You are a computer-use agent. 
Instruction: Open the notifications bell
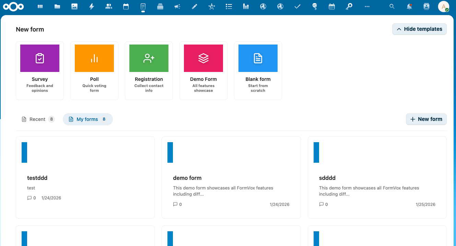(x=409, y=7)
